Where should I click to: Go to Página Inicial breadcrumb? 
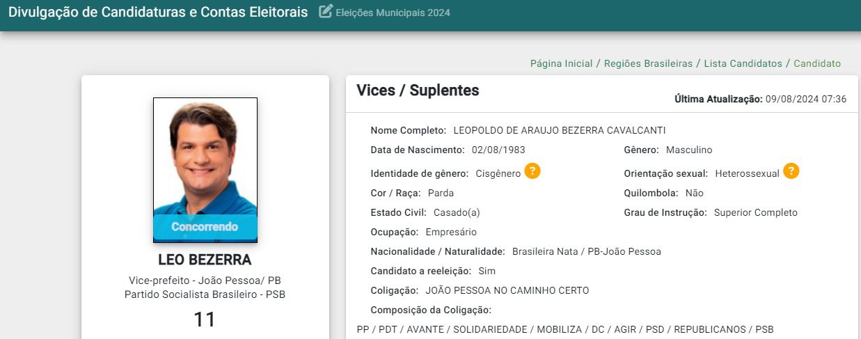point(561,63)
